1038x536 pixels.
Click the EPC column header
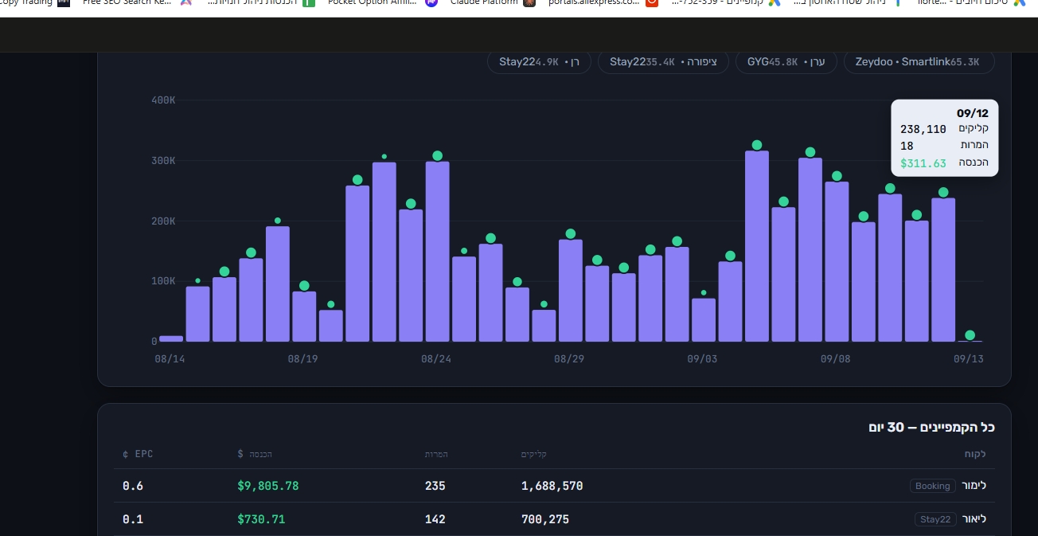click(138, 454)
